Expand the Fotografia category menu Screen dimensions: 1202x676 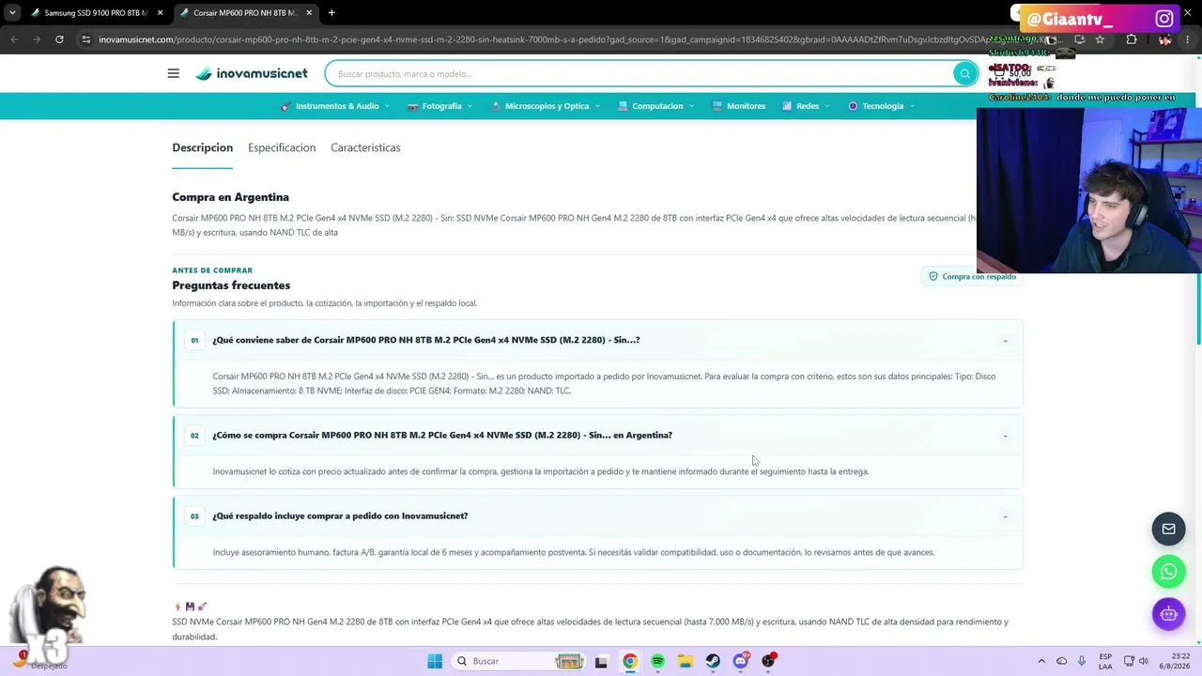pyautogui.click(x=439, y=106)
